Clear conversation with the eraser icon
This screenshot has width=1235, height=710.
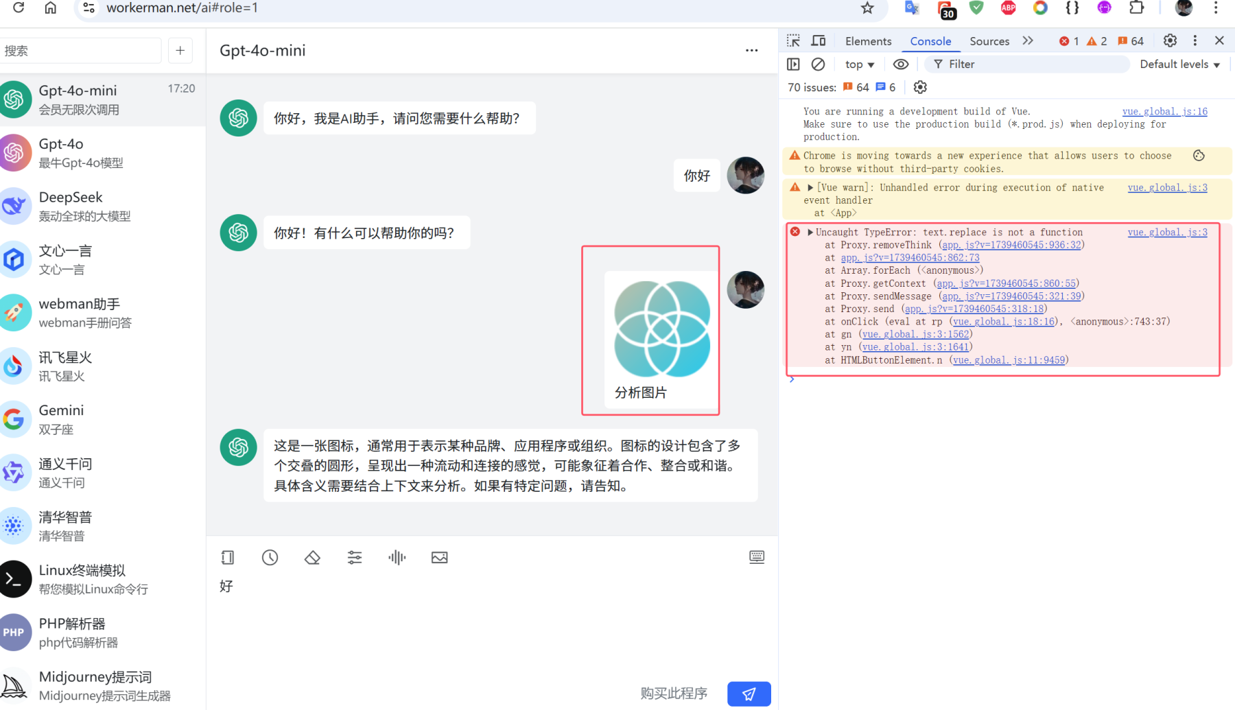(x=312, y=557)
